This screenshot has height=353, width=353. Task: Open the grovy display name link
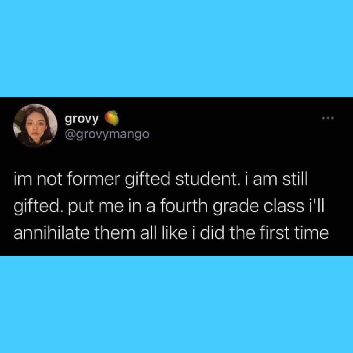(82, 117)
